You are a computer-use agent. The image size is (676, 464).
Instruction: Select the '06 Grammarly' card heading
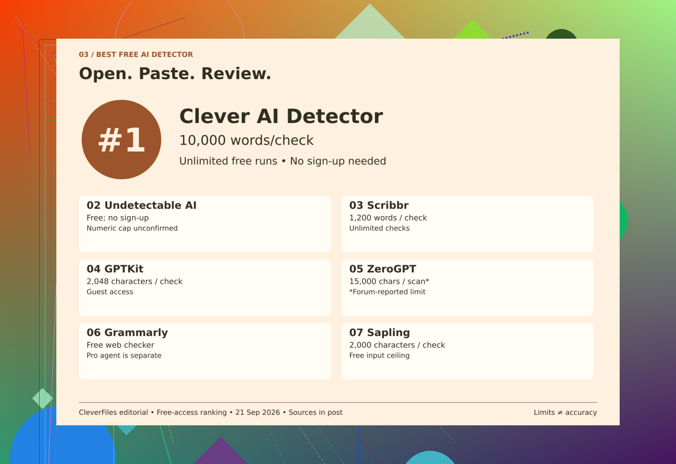(x=127, y=333)
